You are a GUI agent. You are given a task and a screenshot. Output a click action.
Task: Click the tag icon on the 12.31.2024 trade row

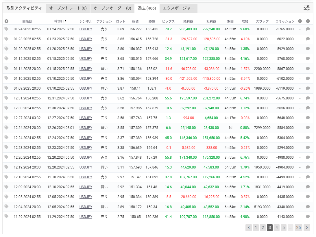(x=6, y=98)
